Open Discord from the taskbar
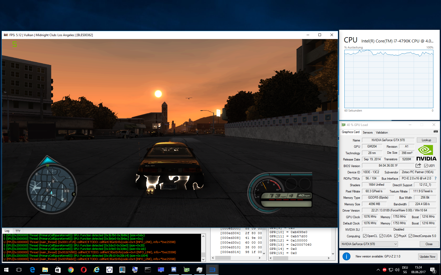This screenshot has height=275, width=441. coord(174,269)
